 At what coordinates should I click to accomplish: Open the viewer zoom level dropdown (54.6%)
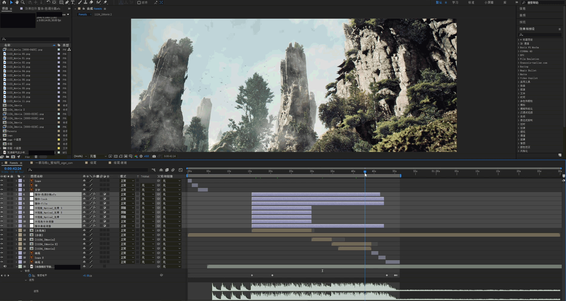tap(81, 156)
